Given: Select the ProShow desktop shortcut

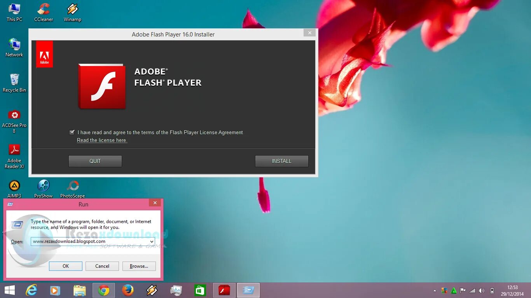Looking at the screenshot, I should (x=44, y=189).
